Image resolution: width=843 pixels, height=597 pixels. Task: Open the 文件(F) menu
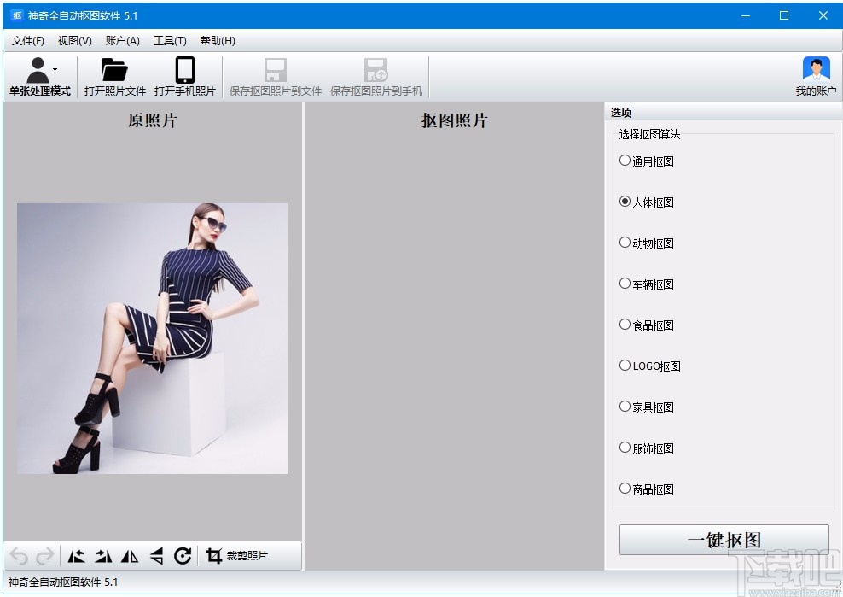pos(28,41)
